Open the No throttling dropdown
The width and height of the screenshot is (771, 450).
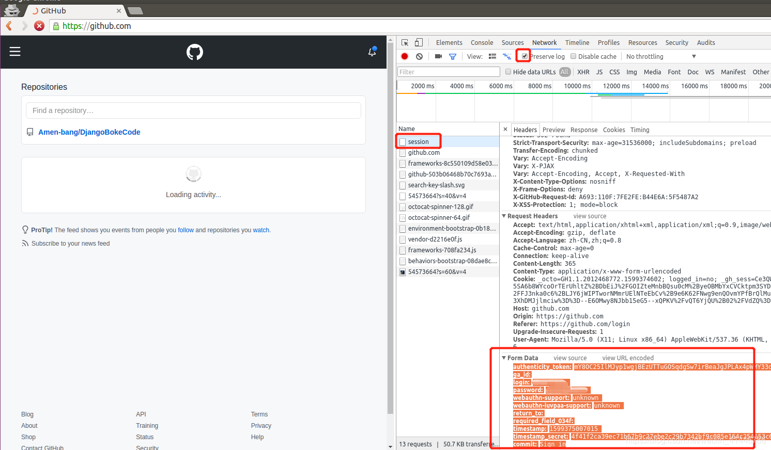[x=661, y=56]
